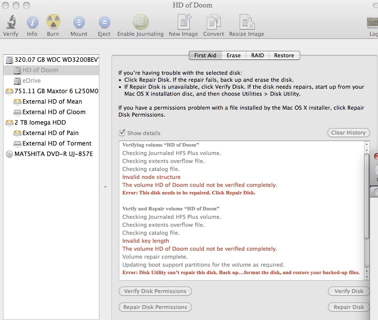Switch to the Erase tab
Image resolution: width=378 pixels, height=320 pixels.
click(234, 55)
